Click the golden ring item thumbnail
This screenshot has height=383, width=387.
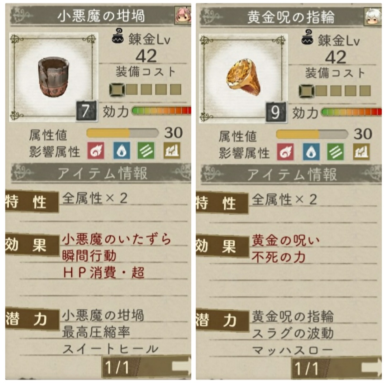[x=243, y=78]
